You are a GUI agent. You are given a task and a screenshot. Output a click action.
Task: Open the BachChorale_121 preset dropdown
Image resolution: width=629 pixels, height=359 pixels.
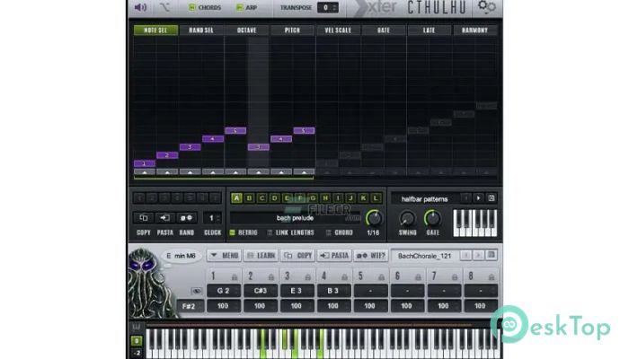425,256
